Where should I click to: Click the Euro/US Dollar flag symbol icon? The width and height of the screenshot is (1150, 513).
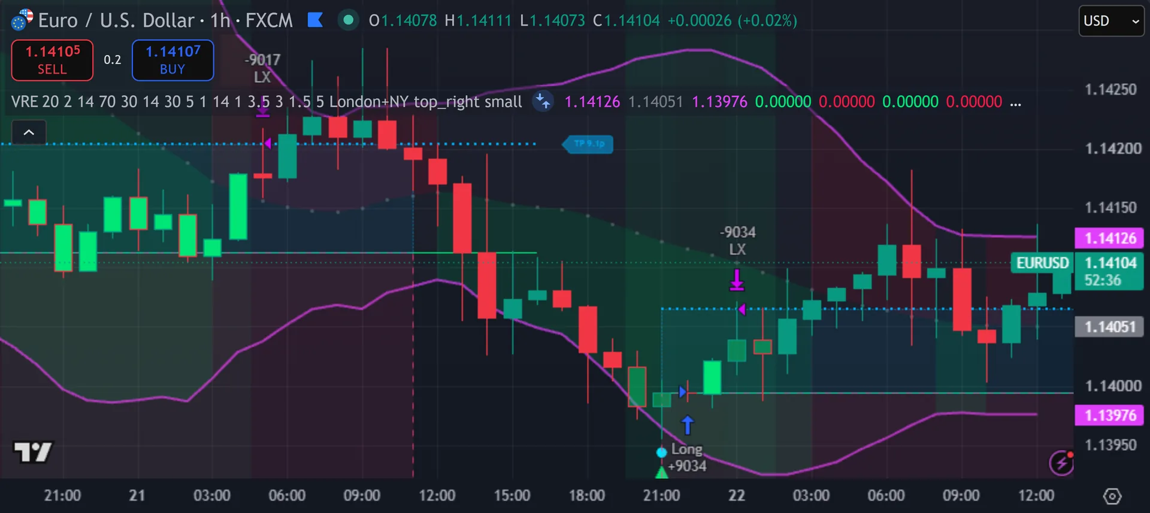[x=22, y=20]
